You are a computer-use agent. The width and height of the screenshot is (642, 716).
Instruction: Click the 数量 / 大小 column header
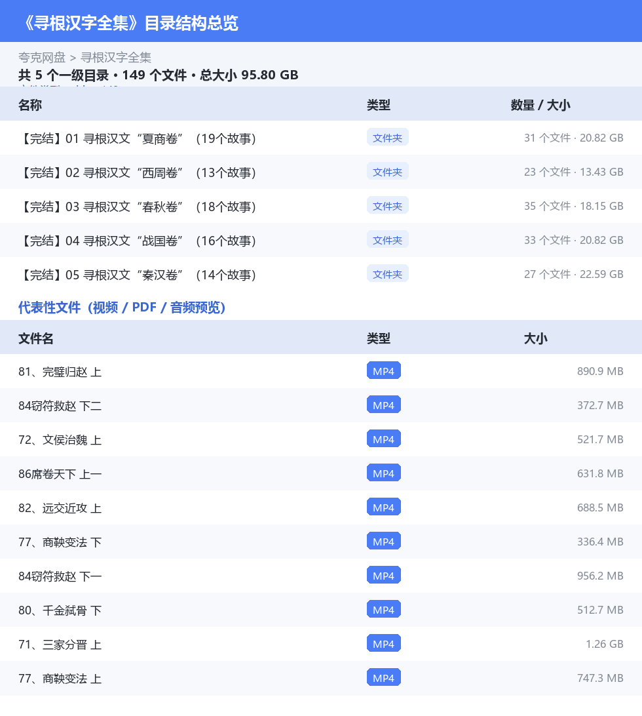click(x=540, y=105)
